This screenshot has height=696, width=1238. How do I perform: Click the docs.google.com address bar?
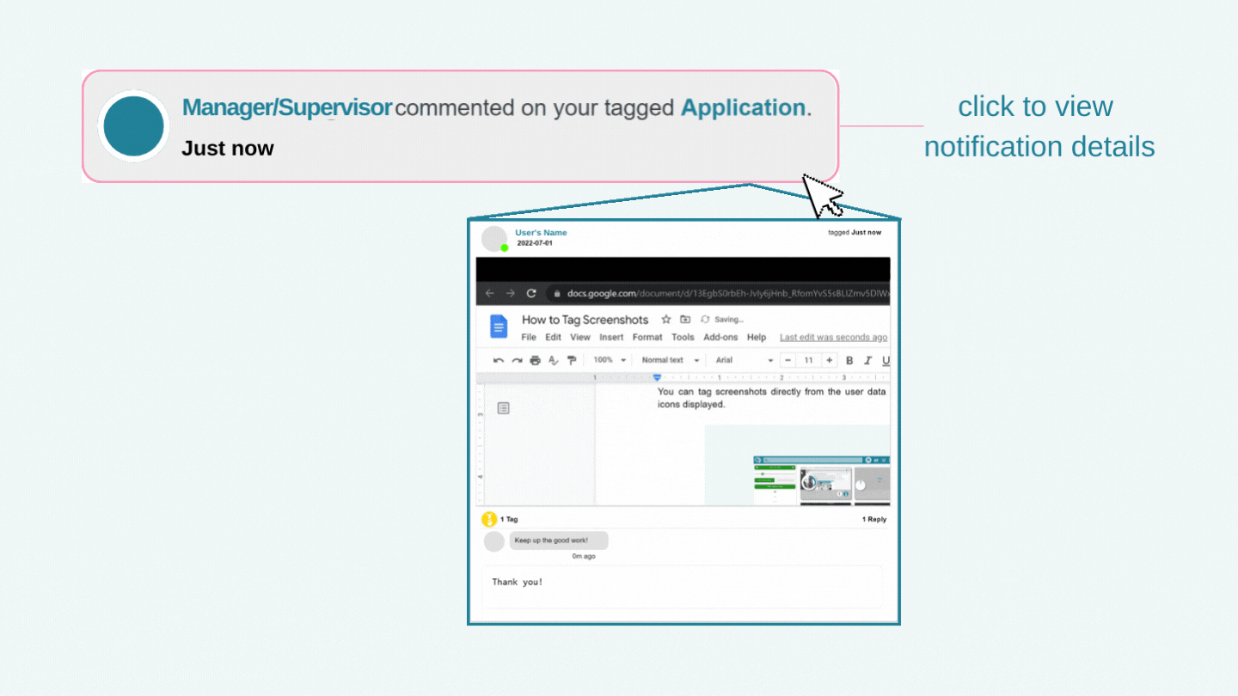[x=719, y=293]
